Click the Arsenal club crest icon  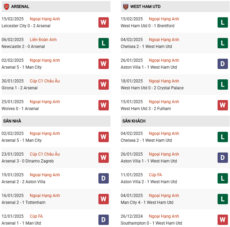(x=7, y=7)
